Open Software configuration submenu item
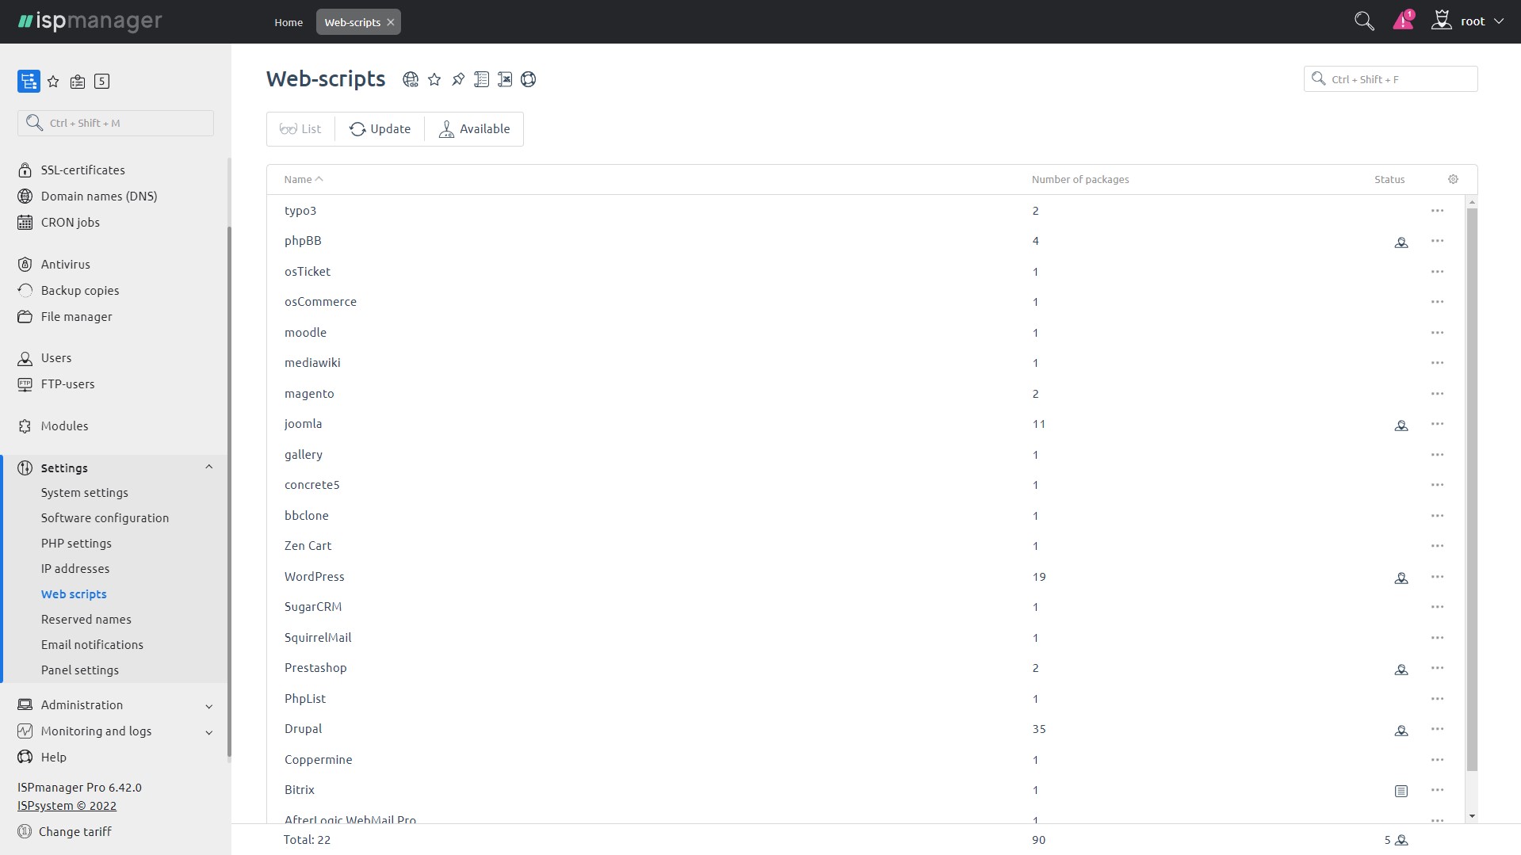Viewport: 1521px width, 855px height. [x=105, y=518]
